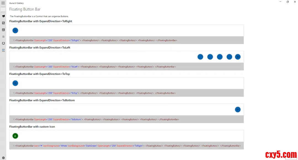
Task: Select the checkbox icon in sidebar
Action: pyautogui.click(x=3, y=23)
